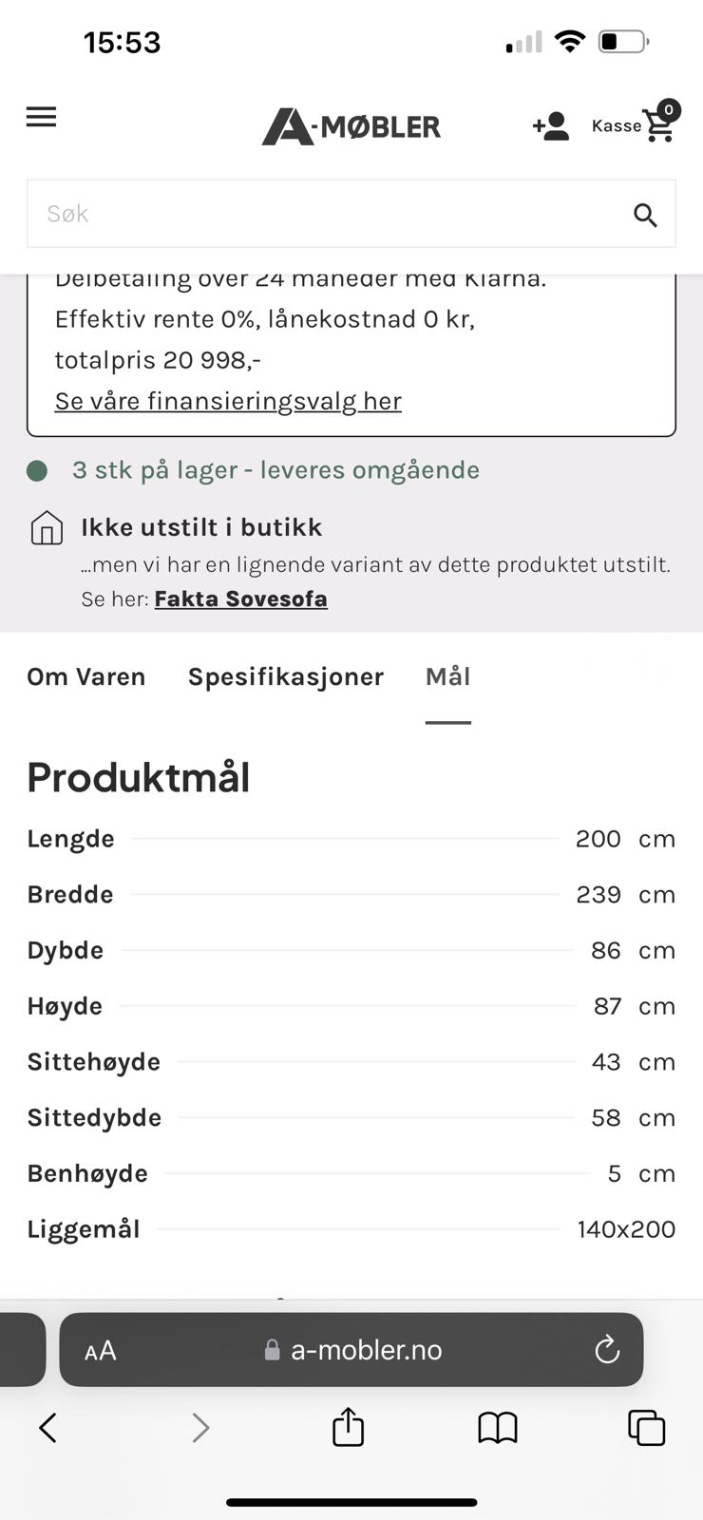This screenshot has height=1520, width=703.
Task: Tap the Safari forward arrow
Action: click(199, 1427)
